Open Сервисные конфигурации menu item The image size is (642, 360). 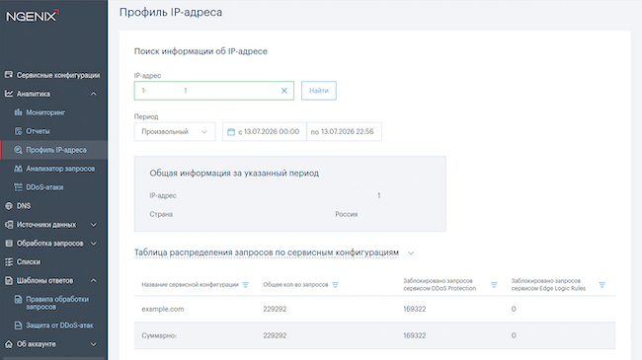click(x=58, y=75)
